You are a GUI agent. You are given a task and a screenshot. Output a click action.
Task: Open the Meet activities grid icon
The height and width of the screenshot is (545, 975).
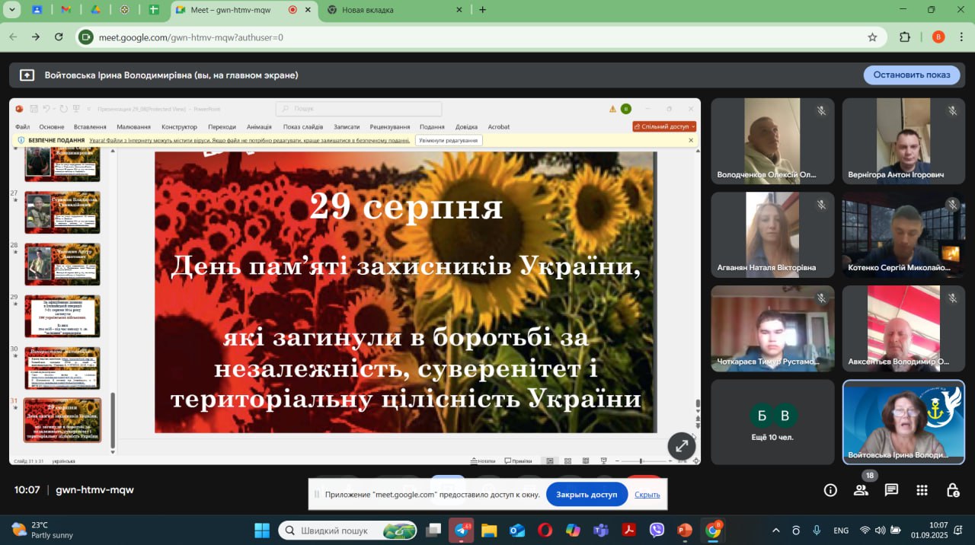(922, 490)
